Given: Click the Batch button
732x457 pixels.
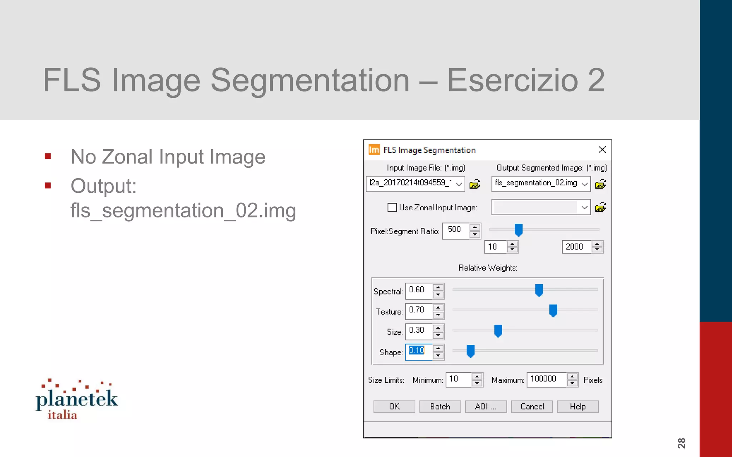Looking at the screenshot, I should [x=440, y=406].
